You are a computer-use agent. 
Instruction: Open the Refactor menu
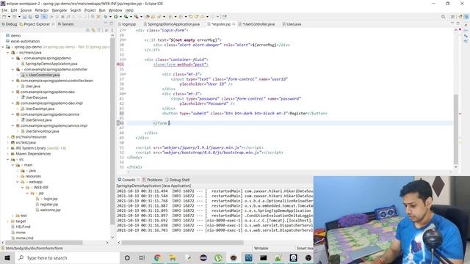tap(42, 10)
